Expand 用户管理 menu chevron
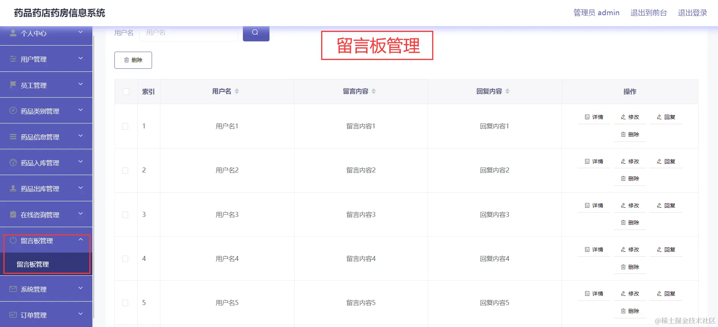The image size is (718, 327). 81,58
